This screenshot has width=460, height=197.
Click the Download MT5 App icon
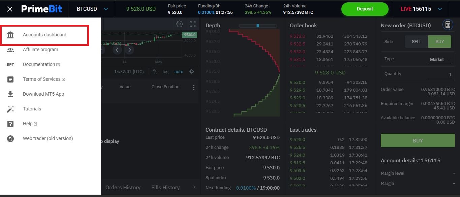pos(10,94)
